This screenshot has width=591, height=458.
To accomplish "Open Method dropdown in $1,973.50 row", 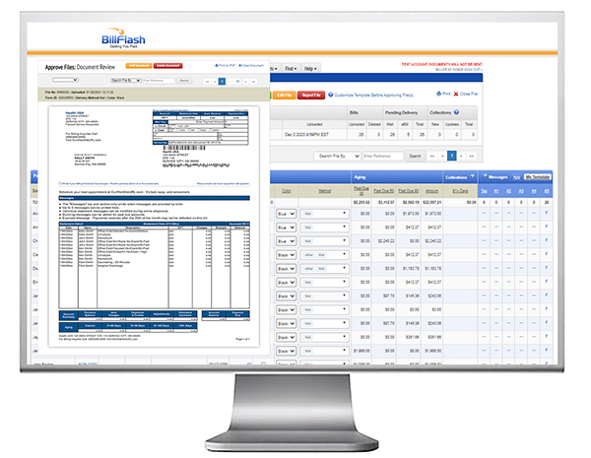I will pyautogui.click(x=324, y=214).
